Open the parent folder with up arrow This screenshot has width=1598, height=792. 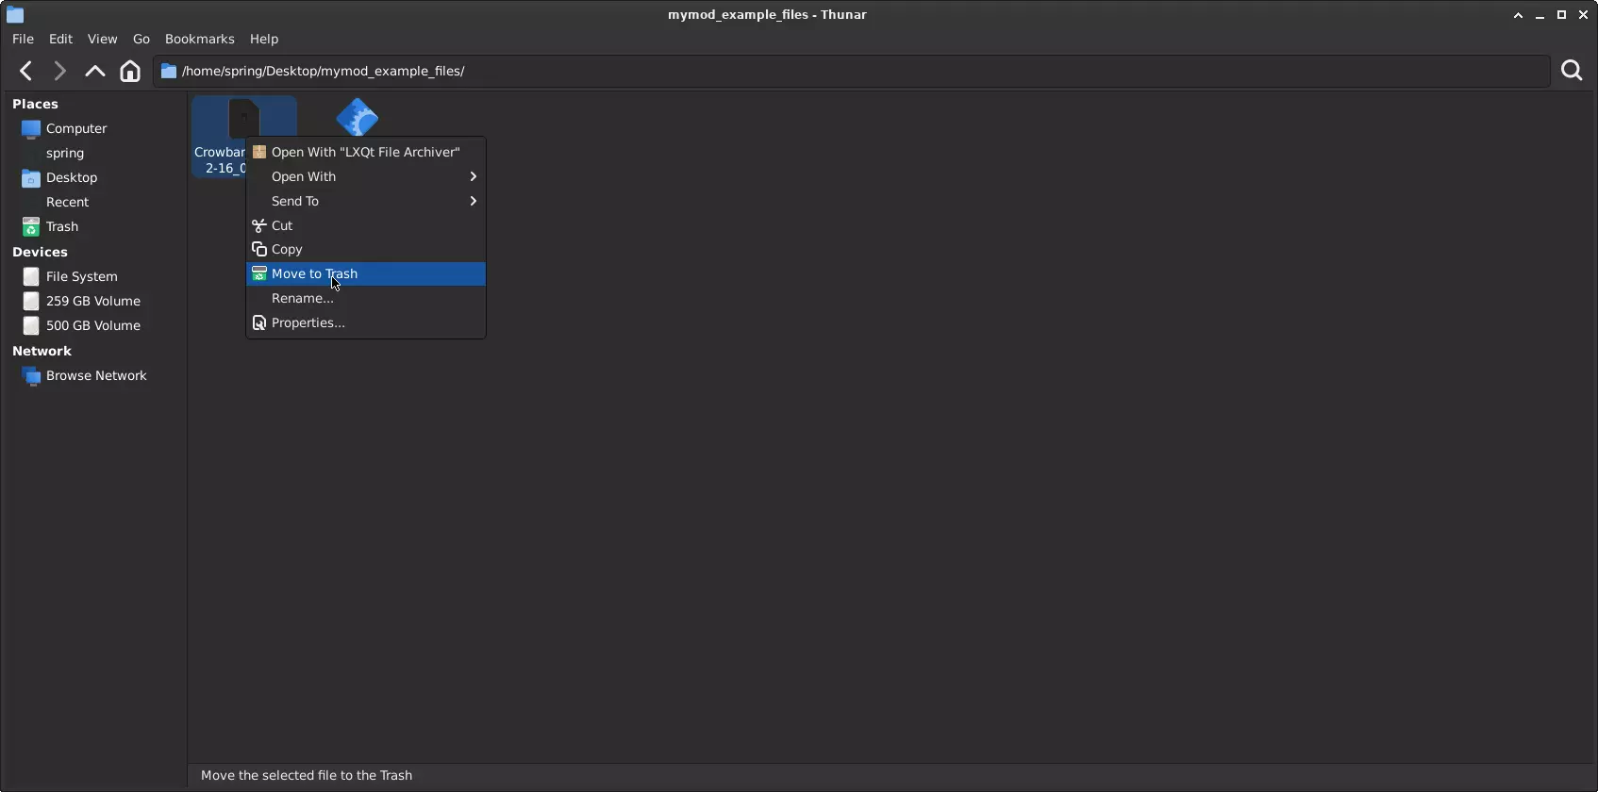[x=94, y=71]
